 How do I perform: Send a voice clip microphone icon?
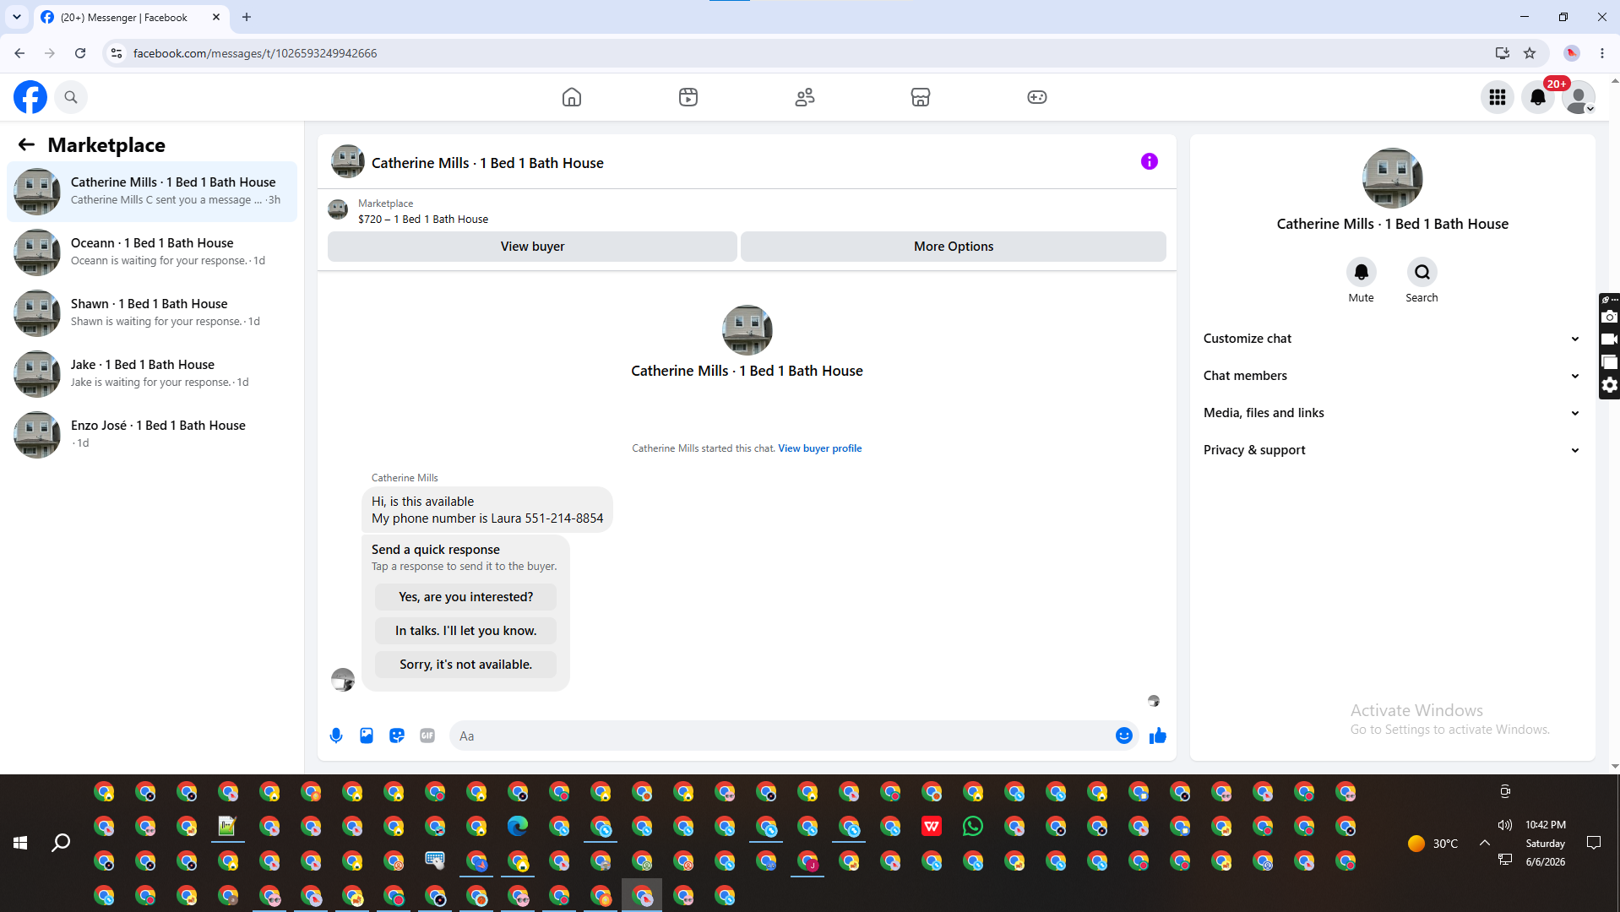(336, 736)
